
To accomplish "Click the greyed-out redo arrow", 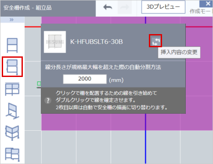I will pos(125,7).
